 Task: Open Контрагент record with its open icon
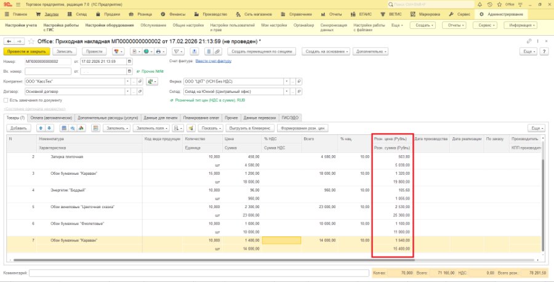pyautogui.click(x=140, y=82)
